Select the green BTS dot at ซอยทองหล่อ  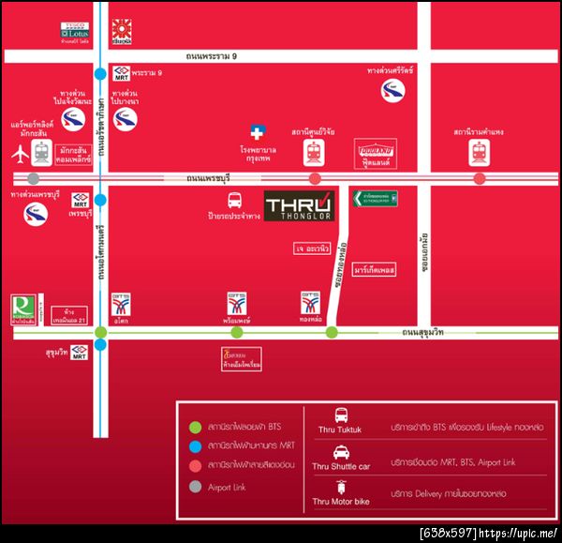click(332, 332)
